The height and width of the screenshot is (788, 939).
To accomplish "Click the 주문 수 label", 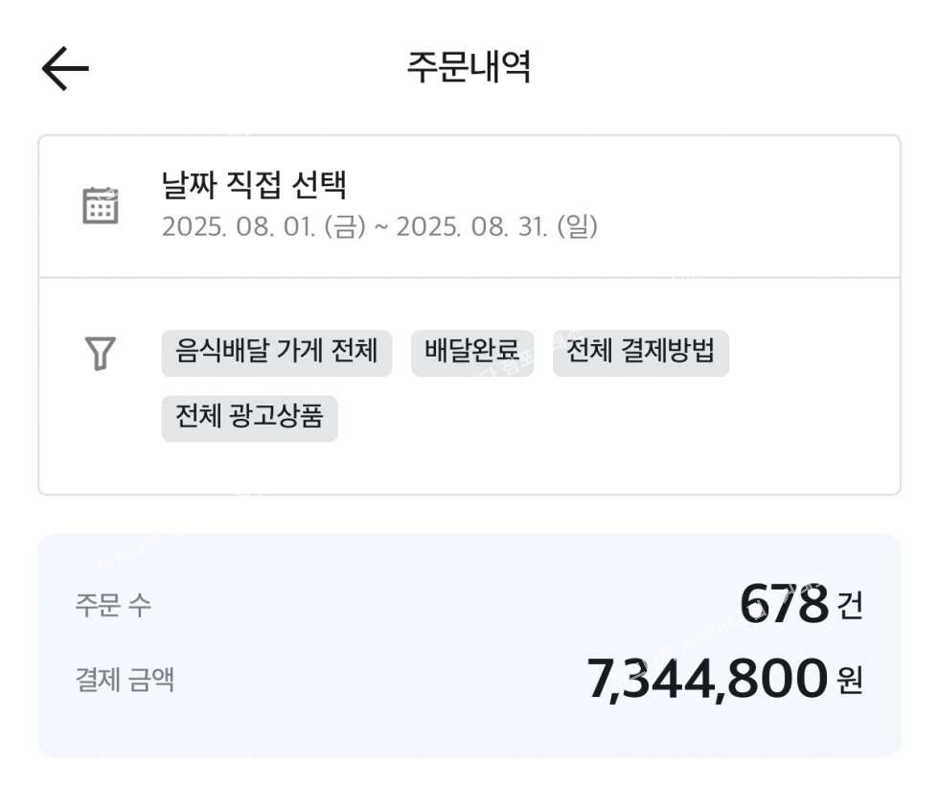I will (113, 605).
